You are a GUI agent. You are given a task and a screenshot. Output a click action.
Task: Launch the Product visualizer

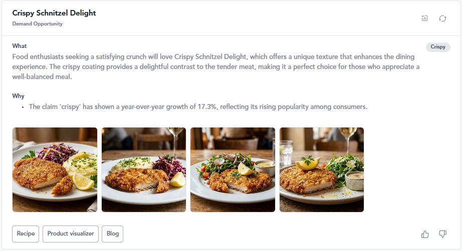click(71, 234)
